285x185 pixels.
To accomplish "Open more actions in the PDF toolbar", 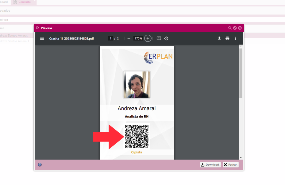I will coord(236,38).
